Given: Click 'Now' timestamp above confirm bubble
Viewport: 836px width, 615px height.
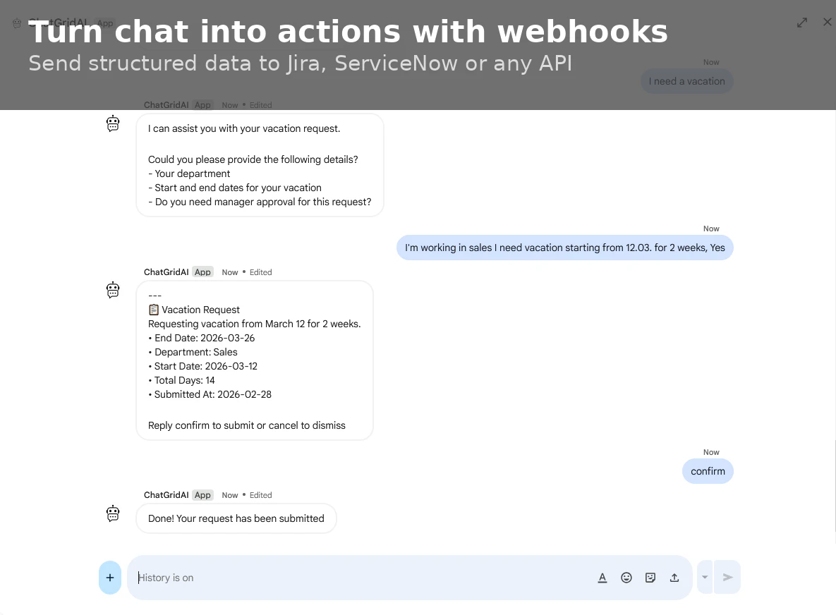Looking at the screenshot, I should [x=711, y=452].
